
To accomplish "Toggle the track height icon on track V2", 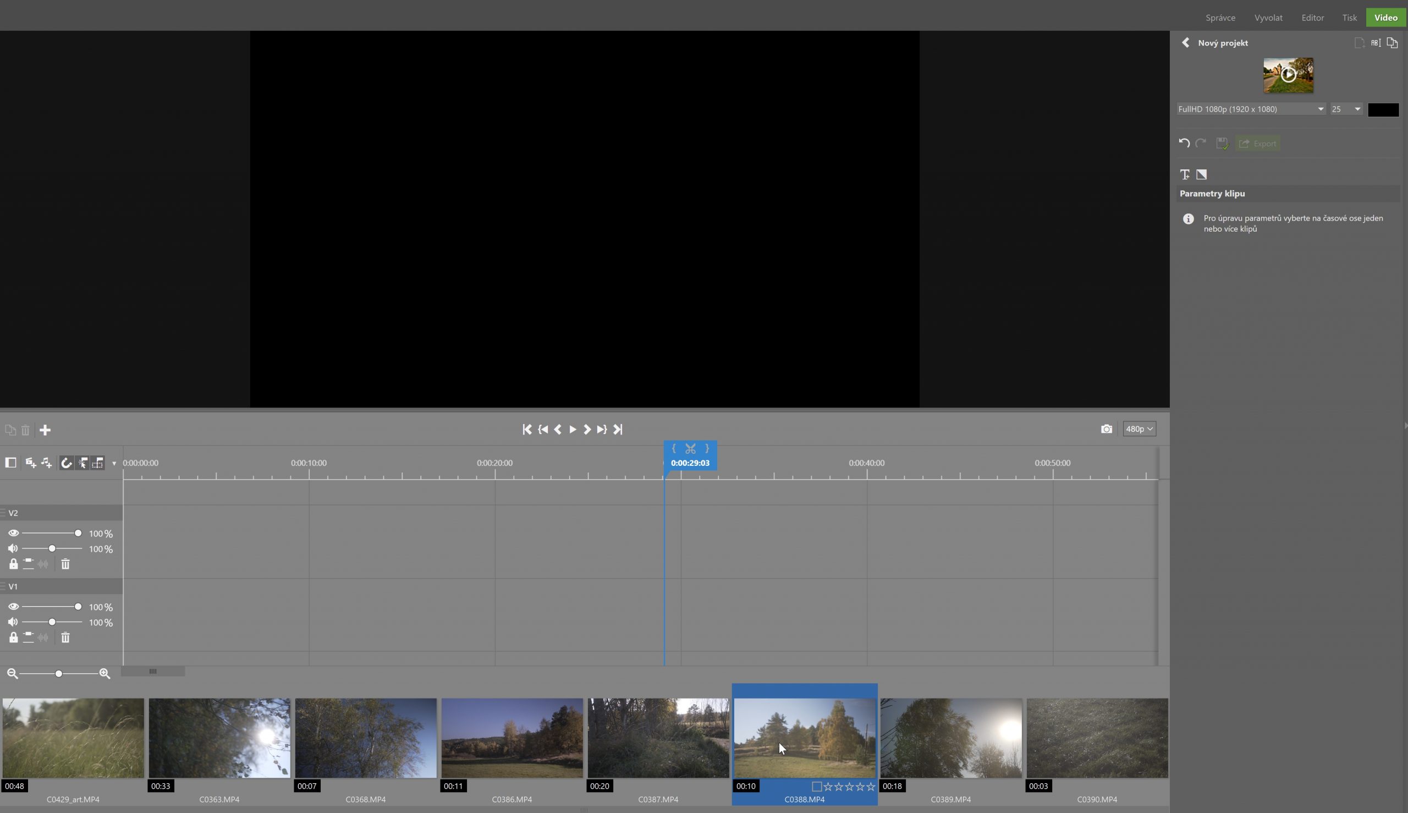I will point(29,564).
